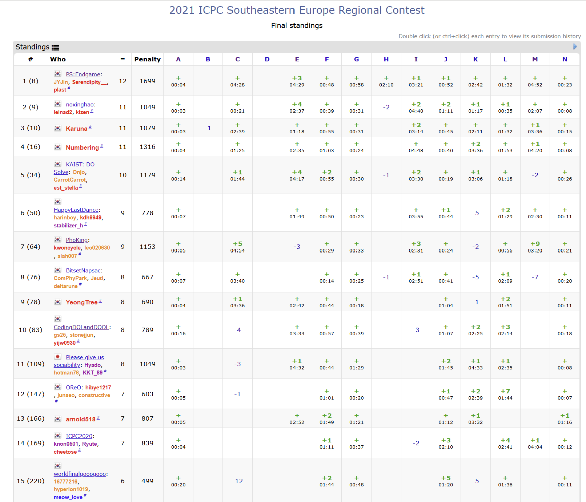This screenshot has height=502, width=586.
Task: Click the Who column header
Action: tap(58, 59)
